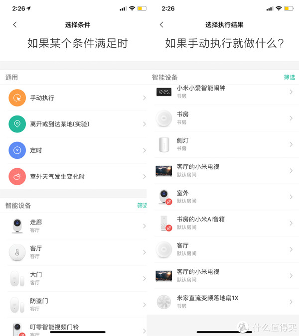Viewport: 299px width, 336px height.
Task: Expand the 定时 row chevron
Action: (144, 150)
